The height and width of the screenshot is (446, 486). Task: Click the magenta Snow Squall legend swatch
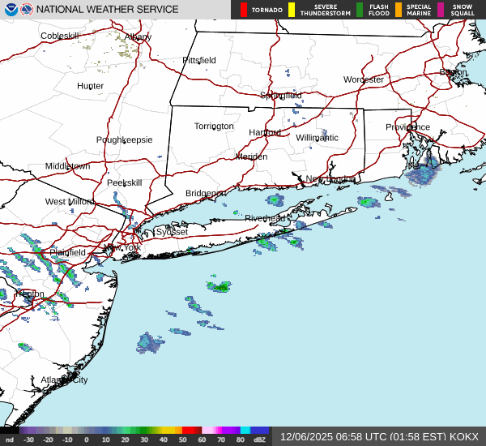coord(441,10)
